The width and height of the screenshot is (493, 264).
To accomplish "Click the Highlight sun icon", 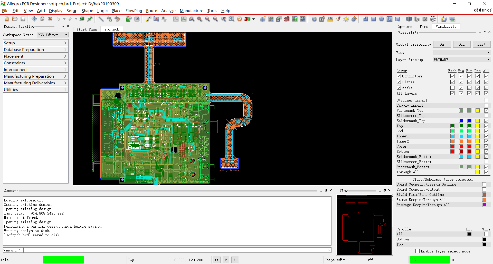I will pos(346,19).
